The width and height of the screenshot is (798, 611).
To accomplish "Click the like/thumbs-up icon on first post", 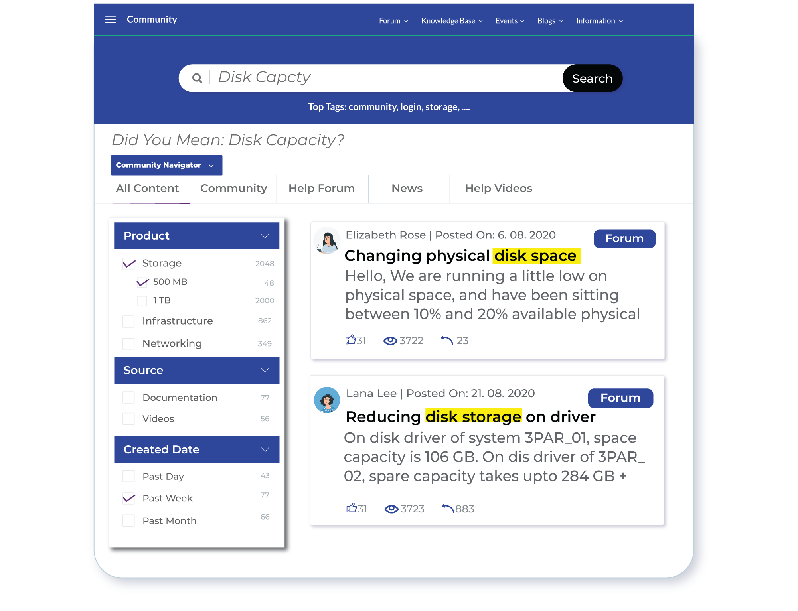I will 352,339.
